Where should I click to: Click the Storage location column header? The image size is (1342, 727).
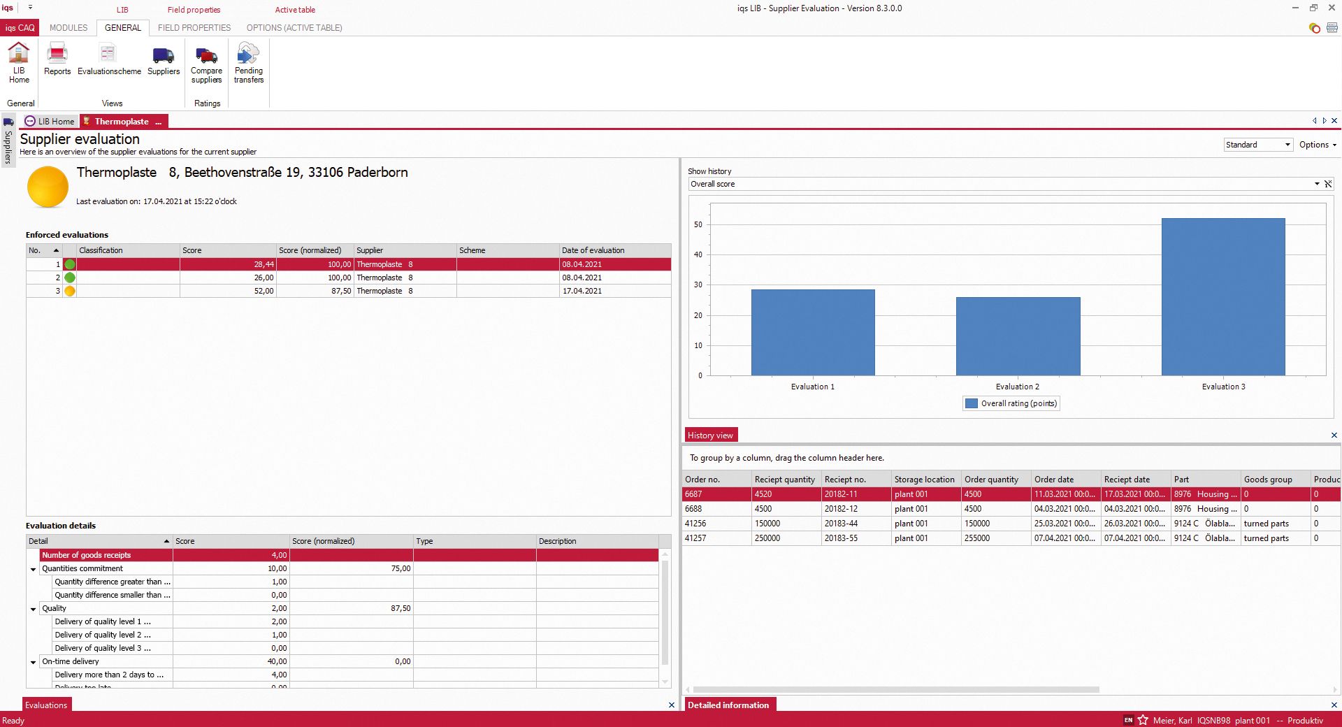(926, 479)
